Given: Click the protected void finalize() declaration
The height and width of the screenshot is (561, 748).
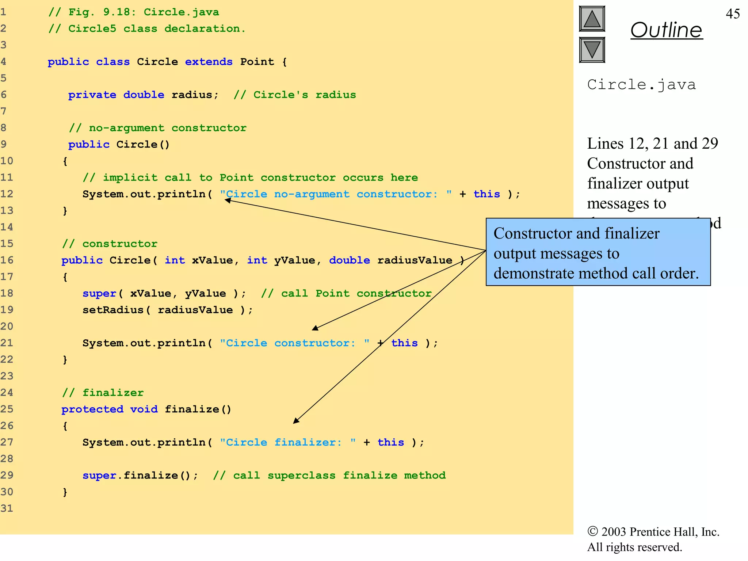Looking at the screenshot, I should (x=146, y=409).
